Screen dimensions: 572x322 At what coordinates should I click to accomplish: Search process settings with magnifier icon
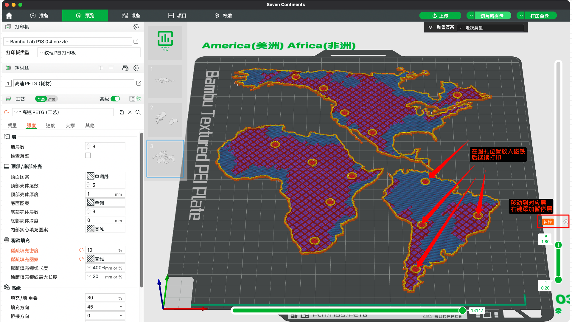(138, 112)
